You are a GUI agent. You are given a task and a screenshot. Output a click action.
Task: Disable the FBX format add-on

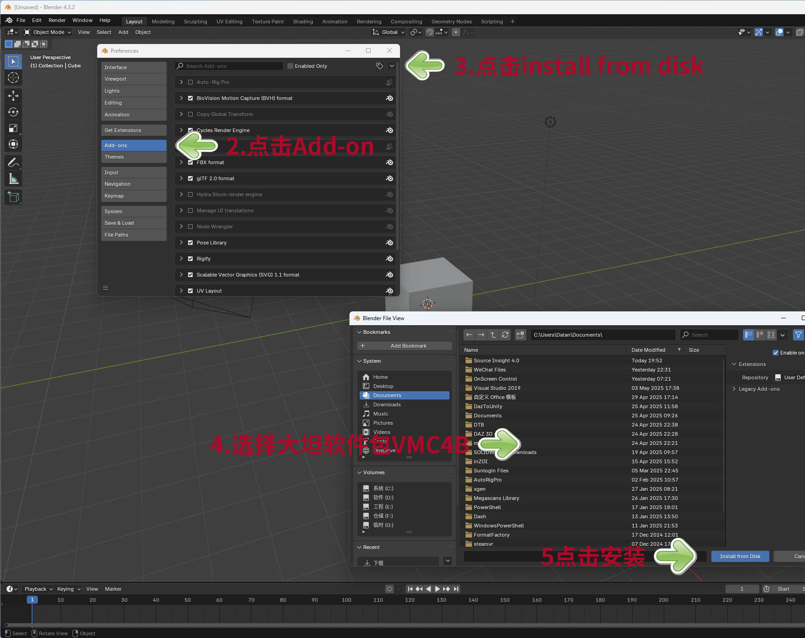(x=190, y=162)
